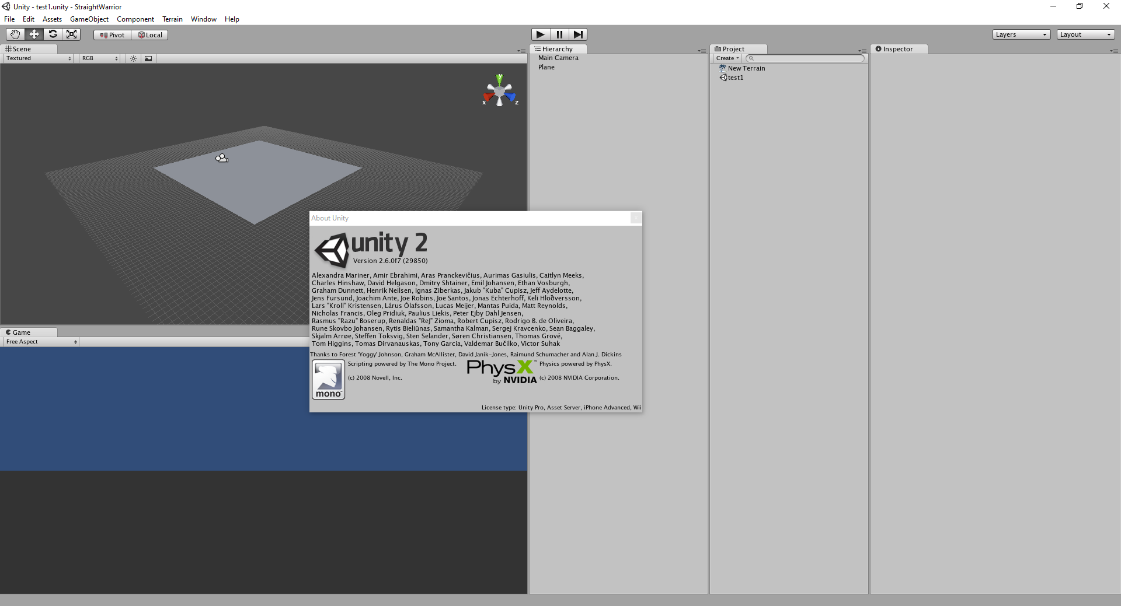Open the Project pane options menu icon
This screenshot has height=606, width=1121.
(x=862, y=51)
